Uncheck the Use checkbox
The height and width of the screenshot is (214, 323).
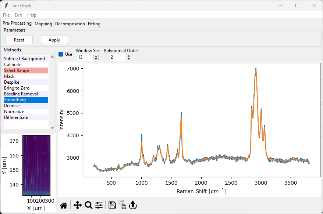(x=61, y=54)
